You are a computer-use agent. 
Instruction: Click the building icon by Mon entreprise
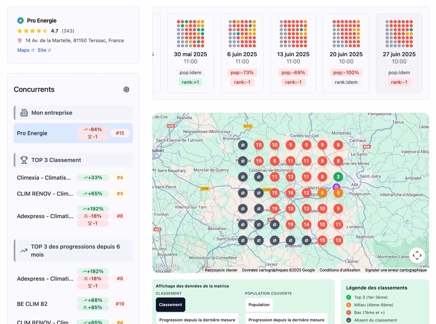click(x=24, y=113)
